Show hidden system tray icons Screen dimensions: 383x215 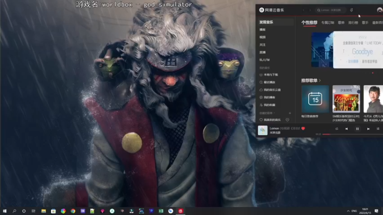(348, 211)
